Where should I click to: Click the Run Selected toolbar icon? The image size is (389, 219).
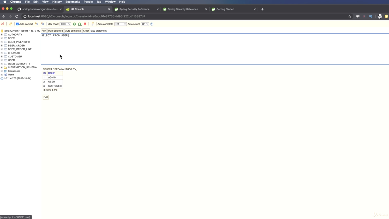click(80, 24)
